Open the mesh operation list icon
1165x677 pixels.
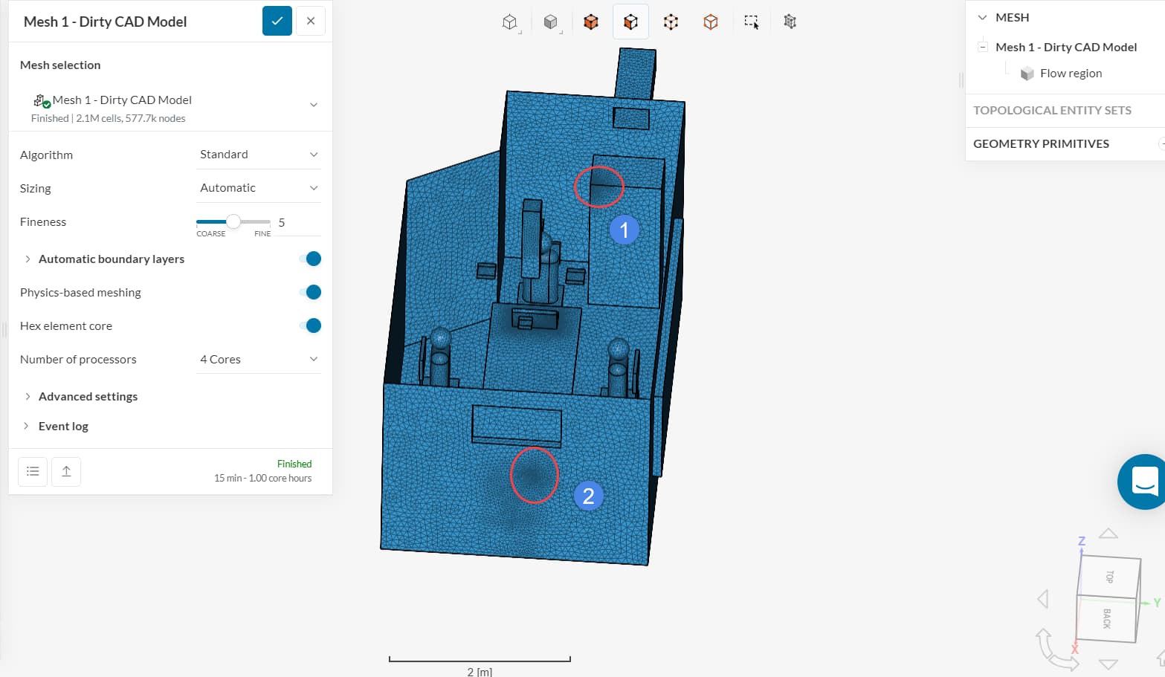point(32,471)
